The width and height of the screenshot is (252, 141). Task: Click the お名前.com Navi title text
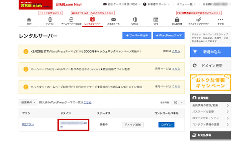[x=69, y=4]
